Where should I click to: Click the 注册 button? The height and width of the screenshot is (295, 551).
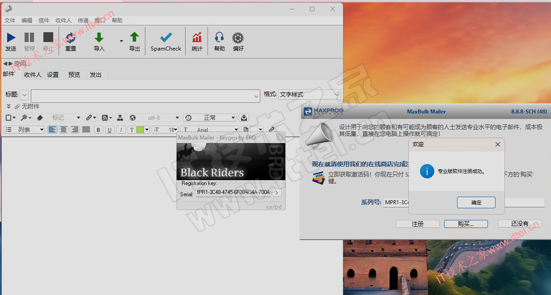click(418, 224)
